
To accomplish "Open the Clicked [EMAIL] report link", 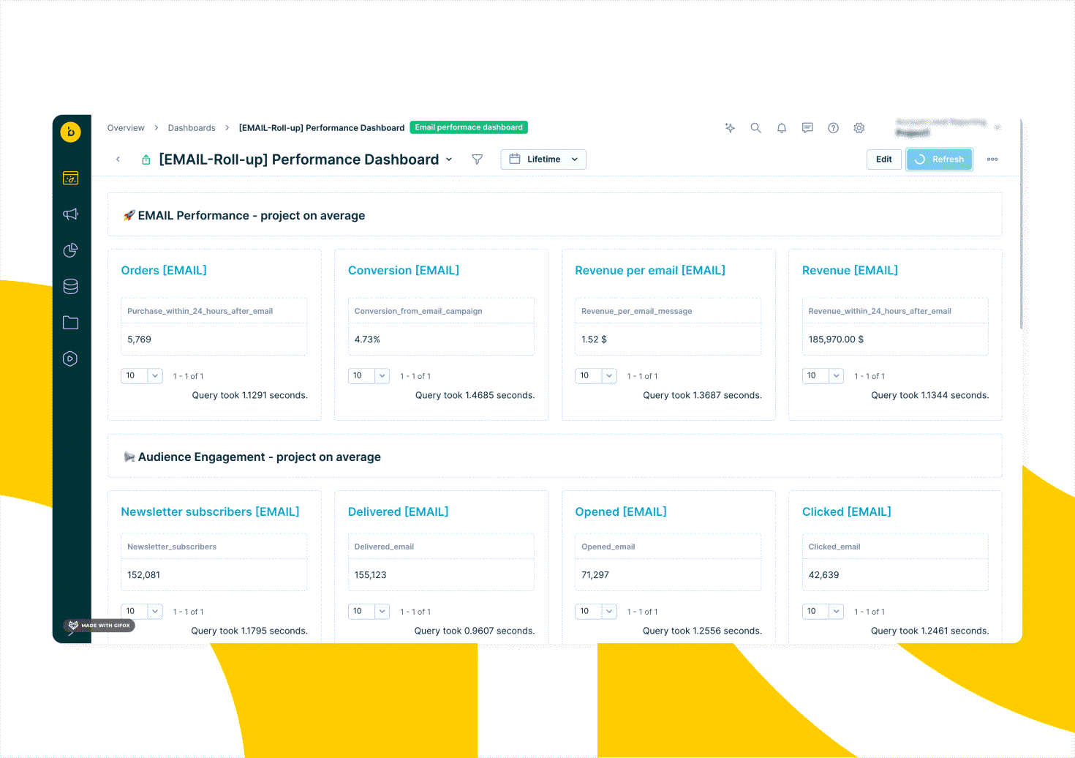I will 847,512.
